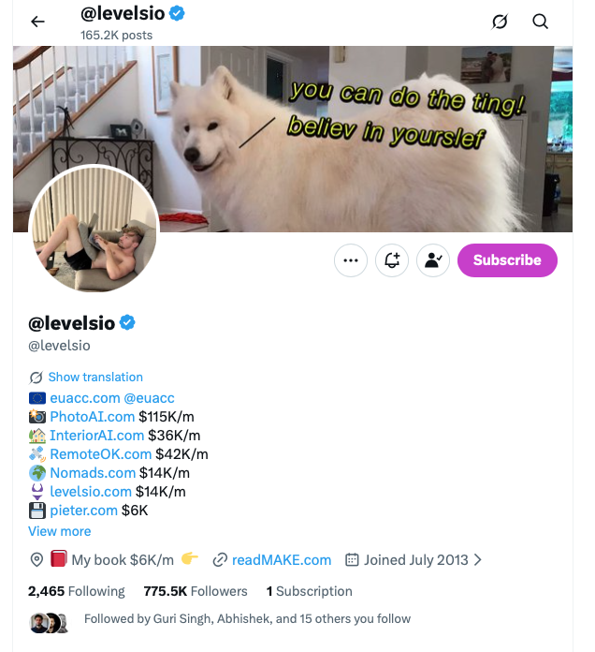Click the blue verified badge beside name

127,322
